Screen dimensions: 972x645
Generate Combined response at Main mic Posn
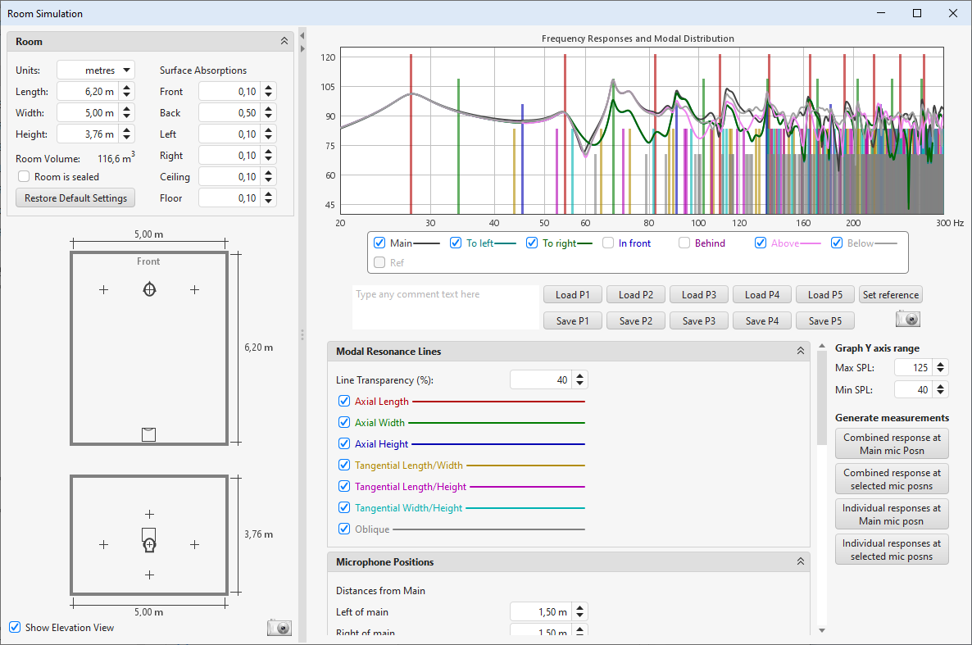click(x=891, y=443)
